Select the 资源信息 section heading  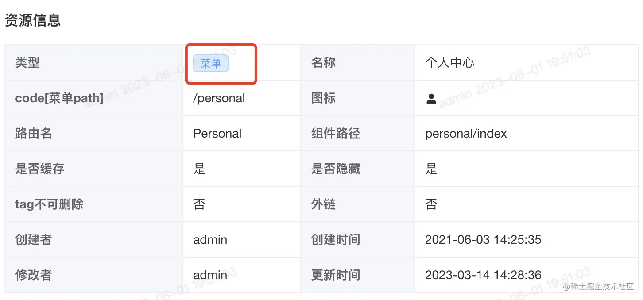tap(33, 20)
